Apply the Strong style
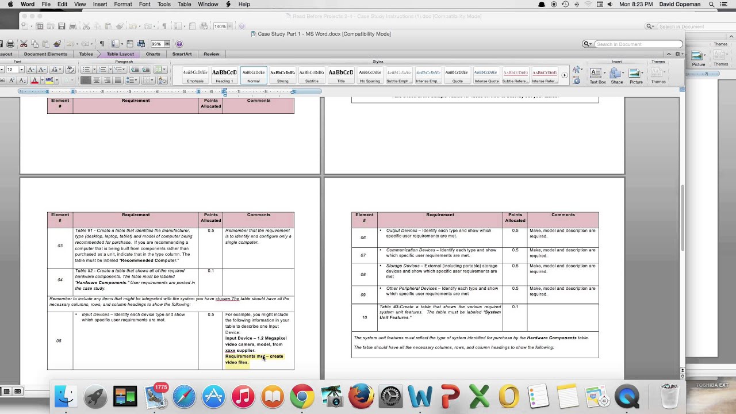 tap(282, 75)
